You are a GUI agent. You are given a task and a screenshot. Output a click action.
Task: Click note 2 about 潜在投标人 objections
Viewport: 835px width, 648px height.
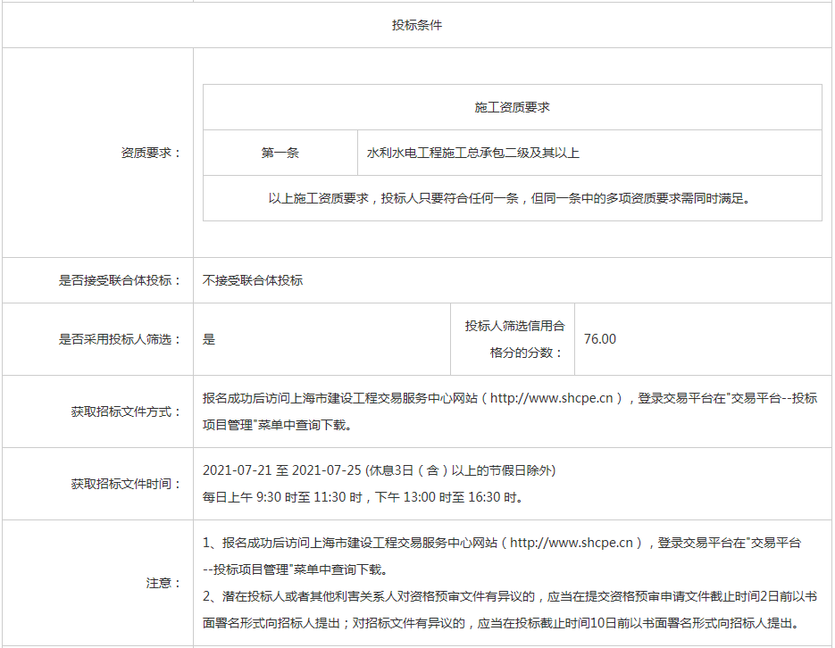point(509,596)
